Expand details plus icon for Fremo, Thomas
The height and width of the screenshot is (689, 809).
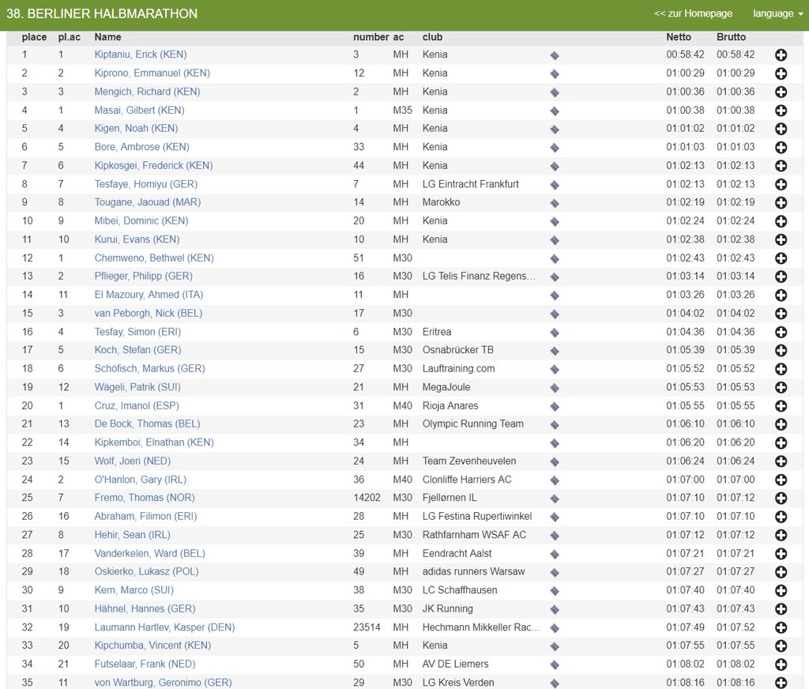click(781, 499)
